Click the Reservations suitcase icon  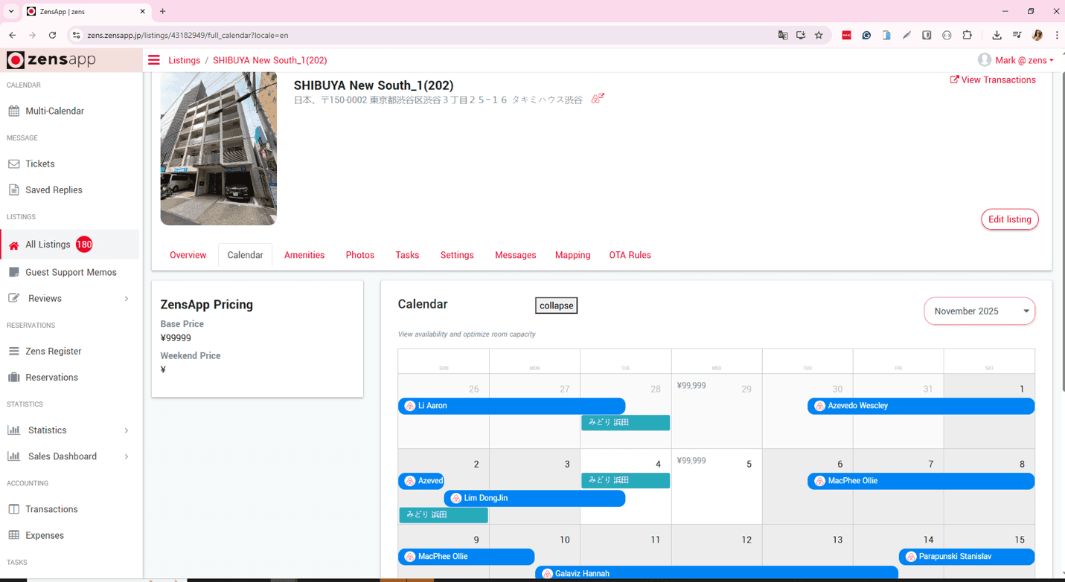[x=13, y=377]
